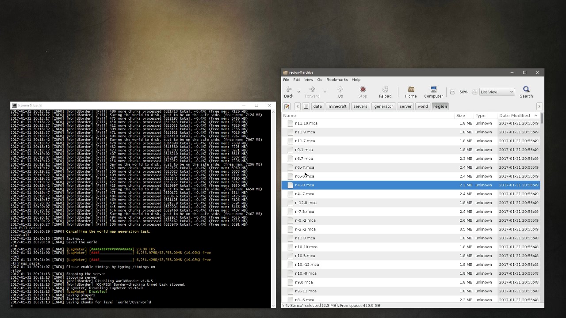Jump to the 'generator' path segment
Viewport: 566px width, 318px height.
(x=383, y=106)
